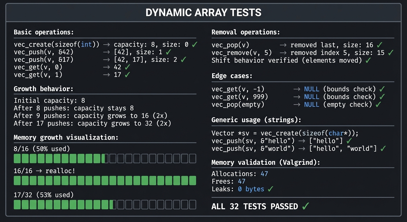
Task: Click the checkmark on vec_push(sv, &"world") line
Action: click(x=383, y=148)
